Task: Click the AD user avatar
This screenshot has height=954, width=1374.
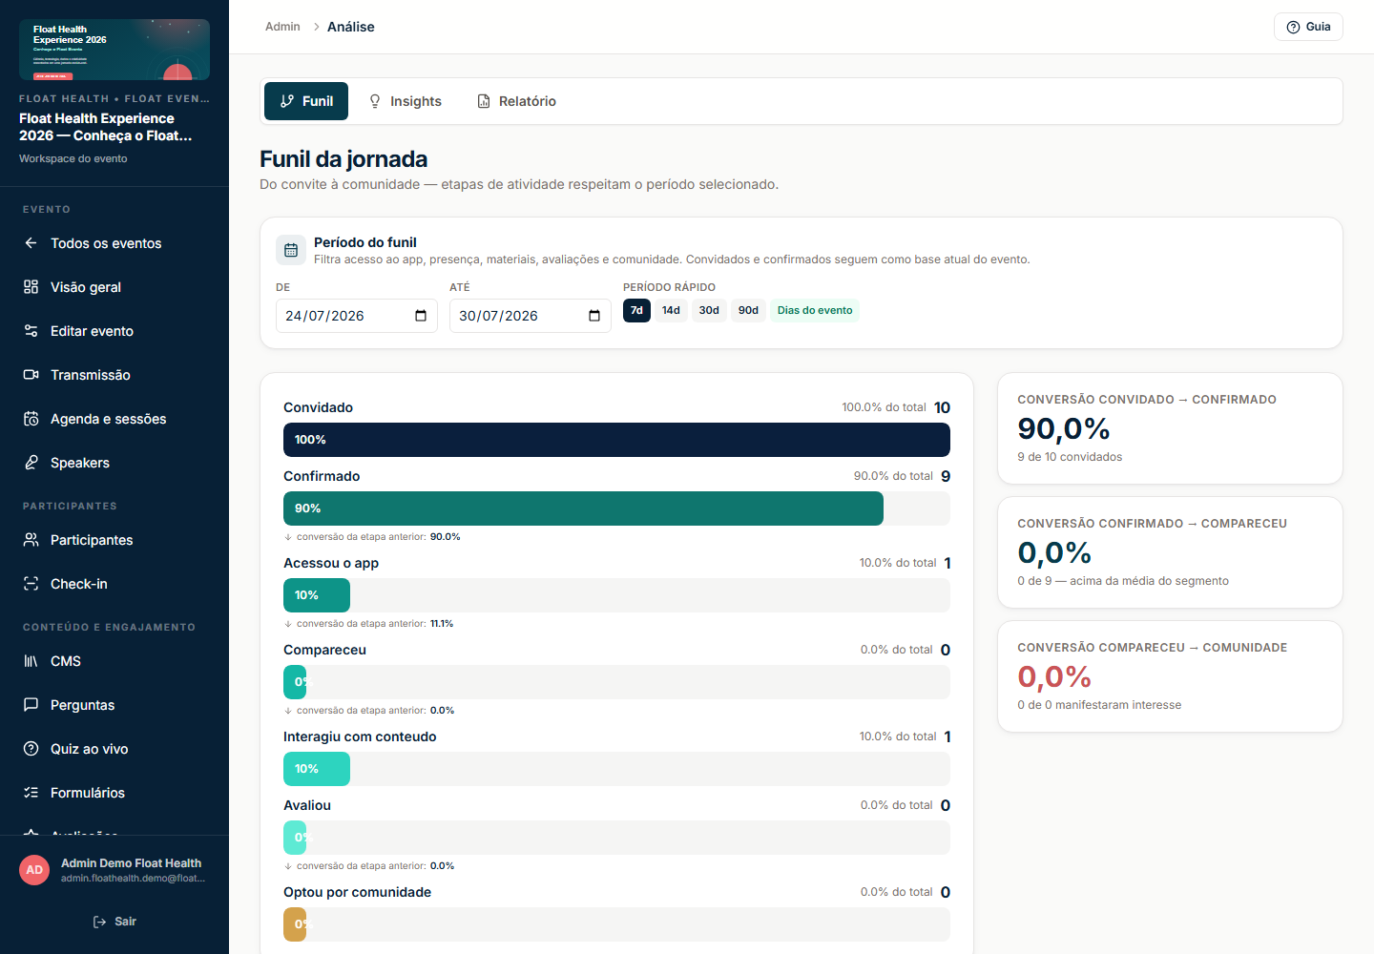Action: [34, 870]
